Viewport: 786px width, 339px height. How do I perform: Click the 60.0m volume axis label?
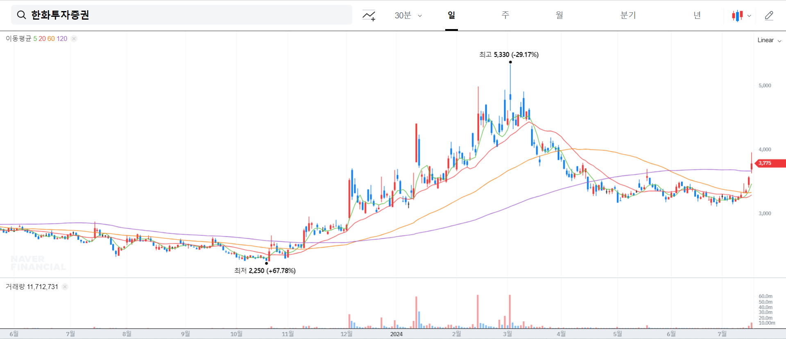click(x=766, y=296)
